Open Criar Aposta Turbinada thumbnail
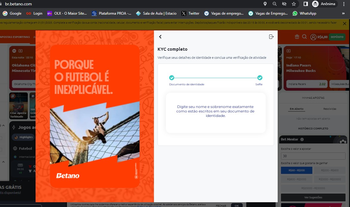This screenshot has width=350, height=207. [x=19, y=106]
